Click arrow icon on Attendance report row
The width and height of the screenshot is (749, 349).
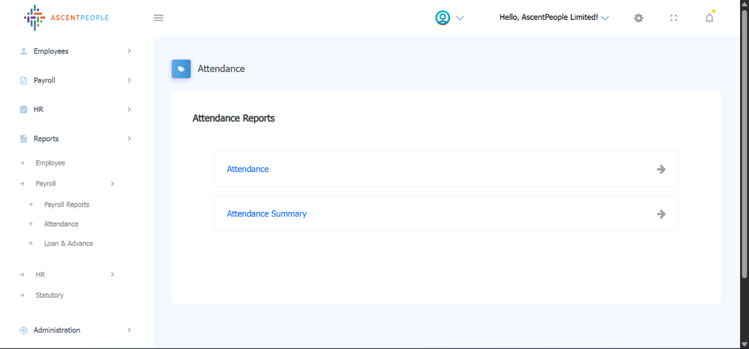click(x=661, y=169)
